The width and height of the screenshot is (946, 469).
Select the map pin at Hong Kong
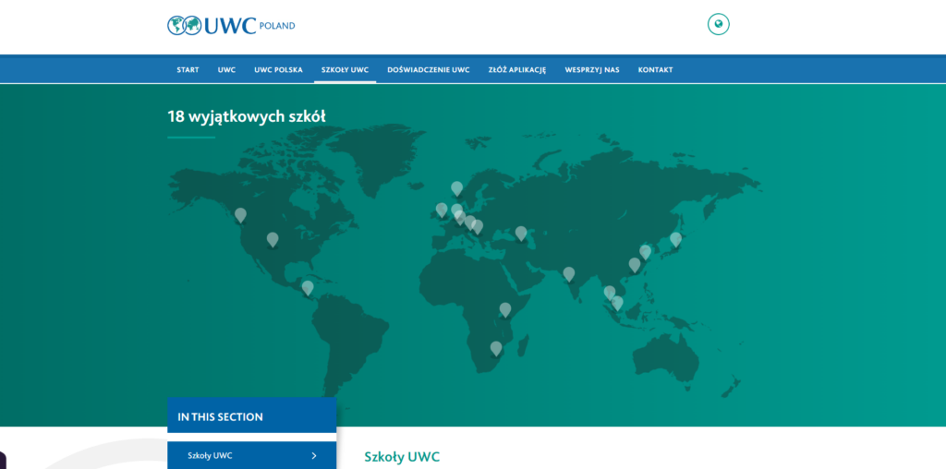634,265
